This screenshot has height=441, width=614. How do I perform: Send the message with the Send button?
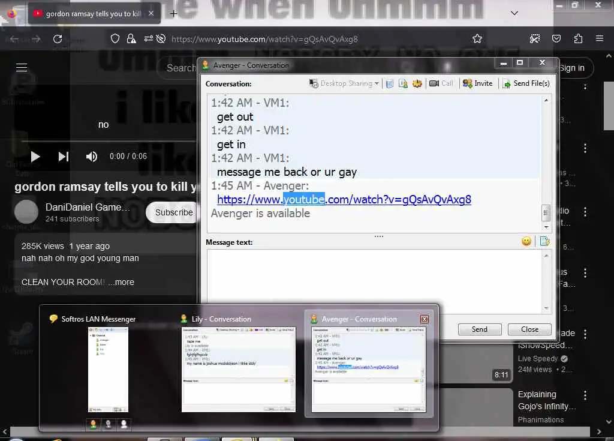480,329
